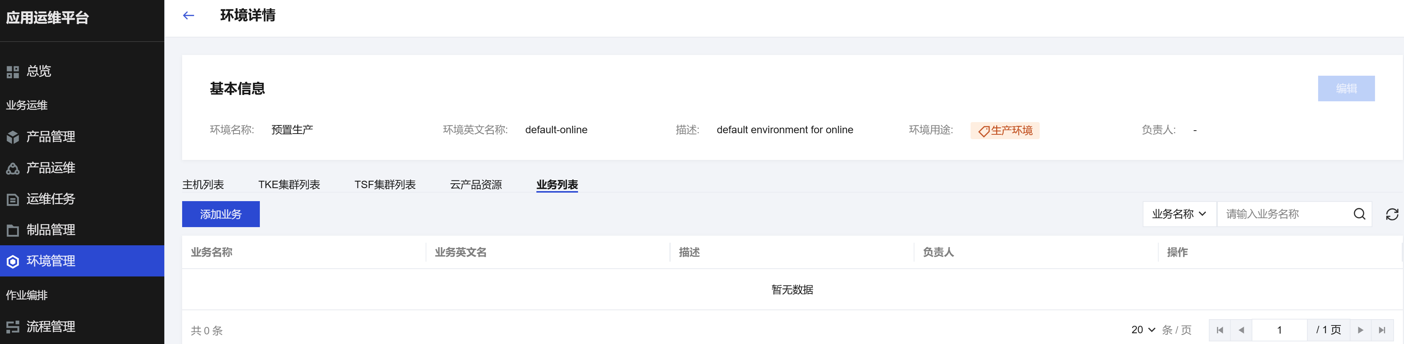The width and height of the screenshot is (1404, 344).
Task: Go to the previous page
Action: [1241, 330]
